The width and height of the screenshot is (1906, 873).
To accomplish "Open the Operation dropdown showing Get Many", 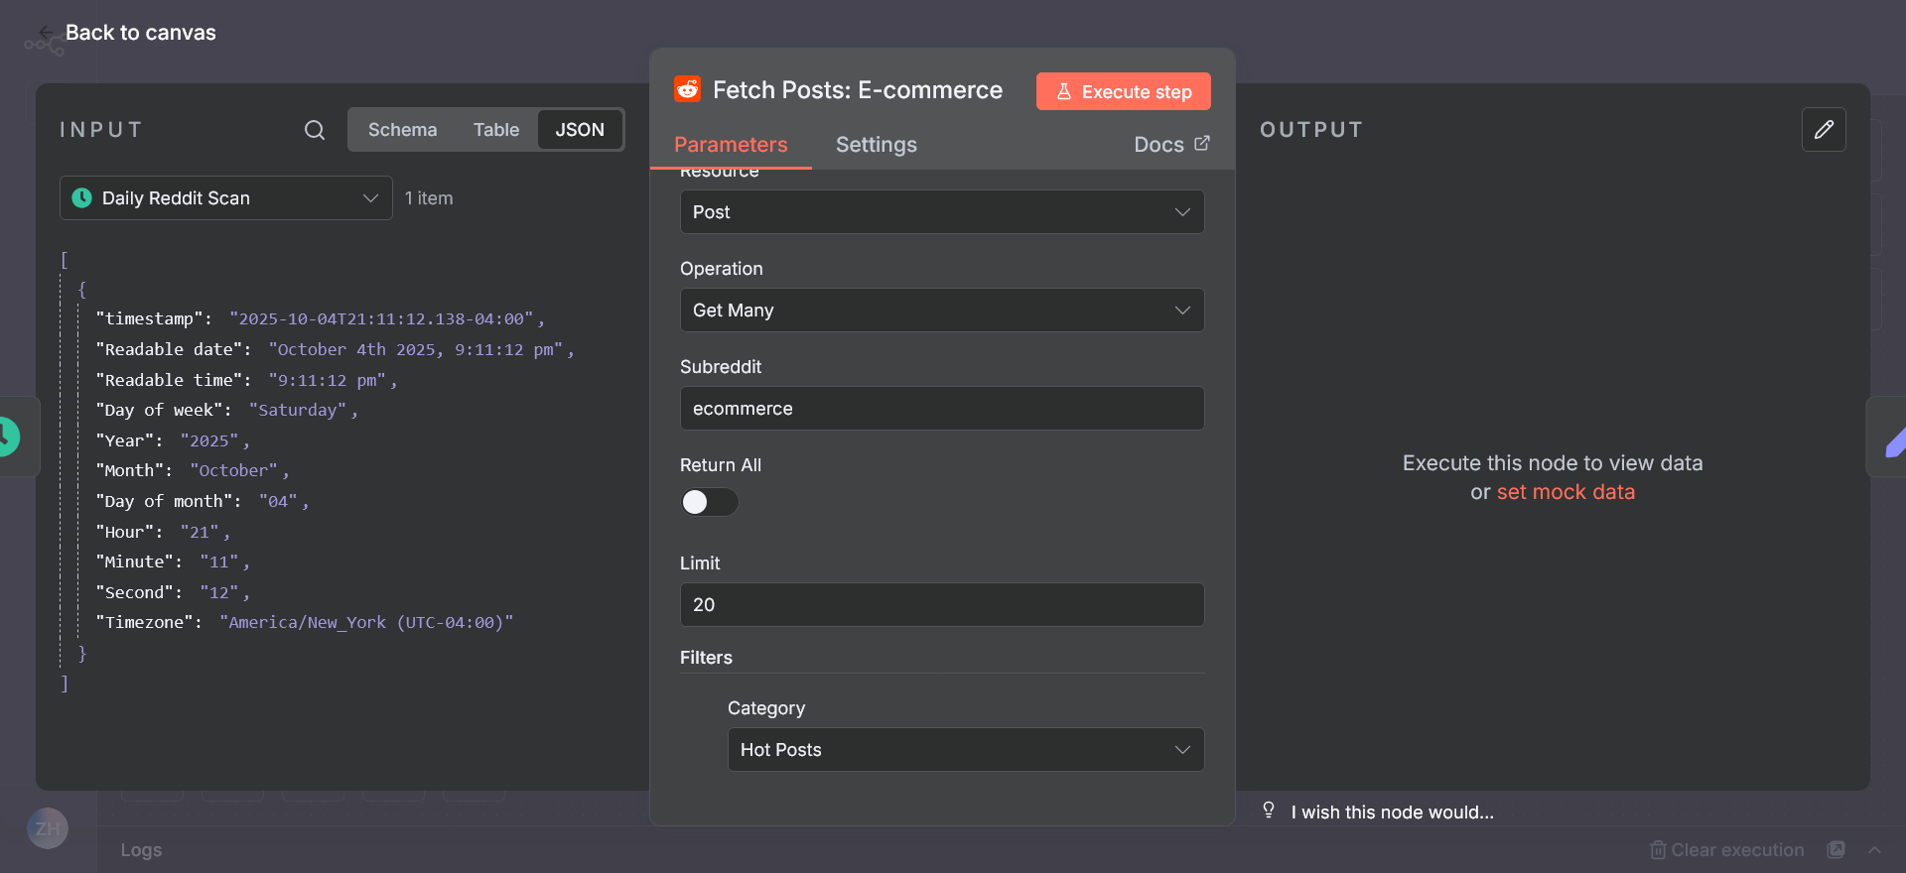I will (941, 311).
